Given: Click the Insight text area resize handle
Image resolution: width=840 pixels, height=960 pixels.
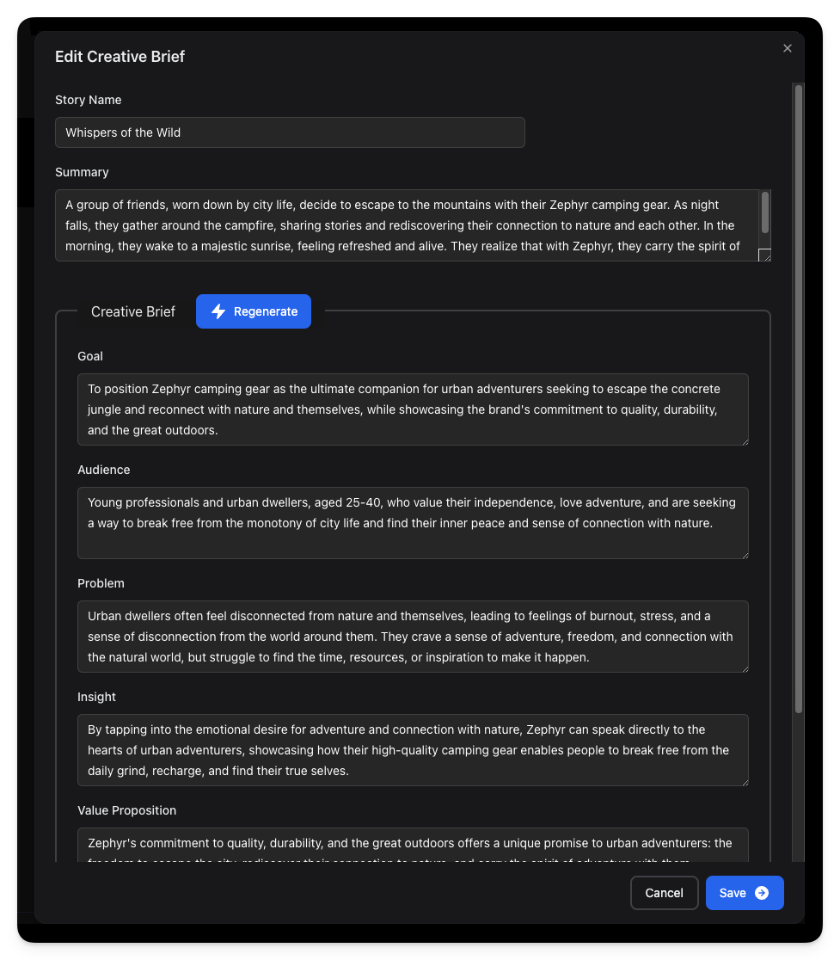Looking at the screenshot, I should point(745,782).
